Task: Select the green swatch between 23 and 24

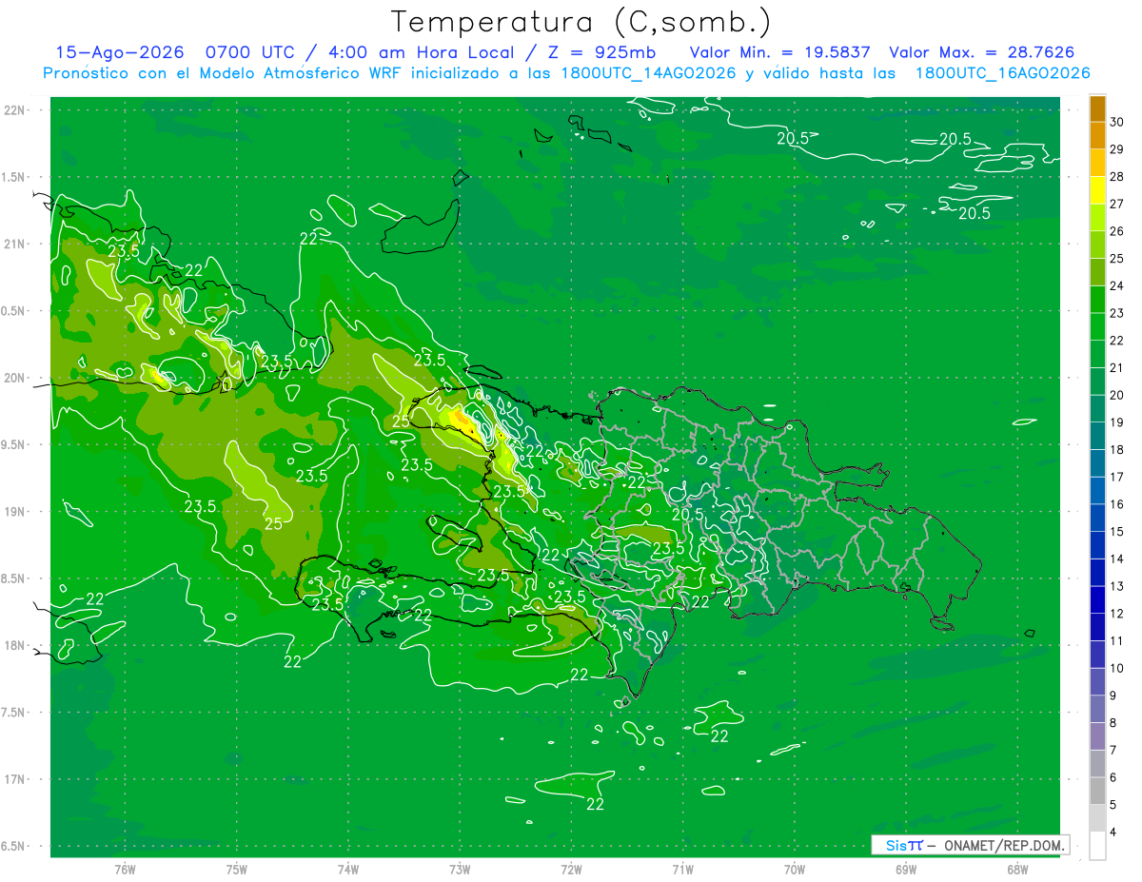Action: pos(1097,300)
